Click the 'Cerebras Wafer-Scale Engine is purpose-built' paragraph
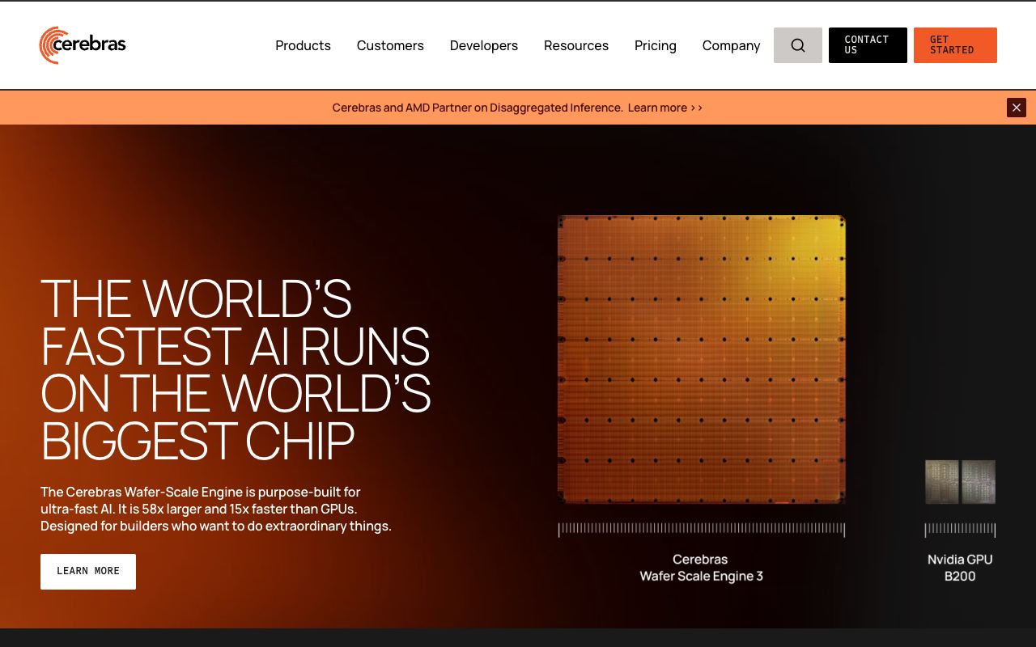Image resolution: width=1036 pixels, height=647 pixels. coord(216,509)
